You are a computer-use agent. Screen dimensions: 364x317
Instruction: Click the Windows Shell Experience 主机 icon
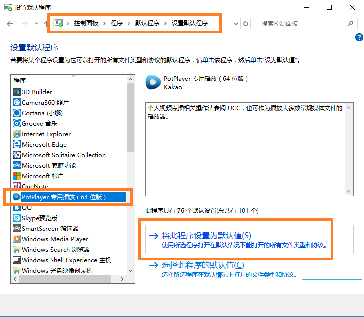17,260
